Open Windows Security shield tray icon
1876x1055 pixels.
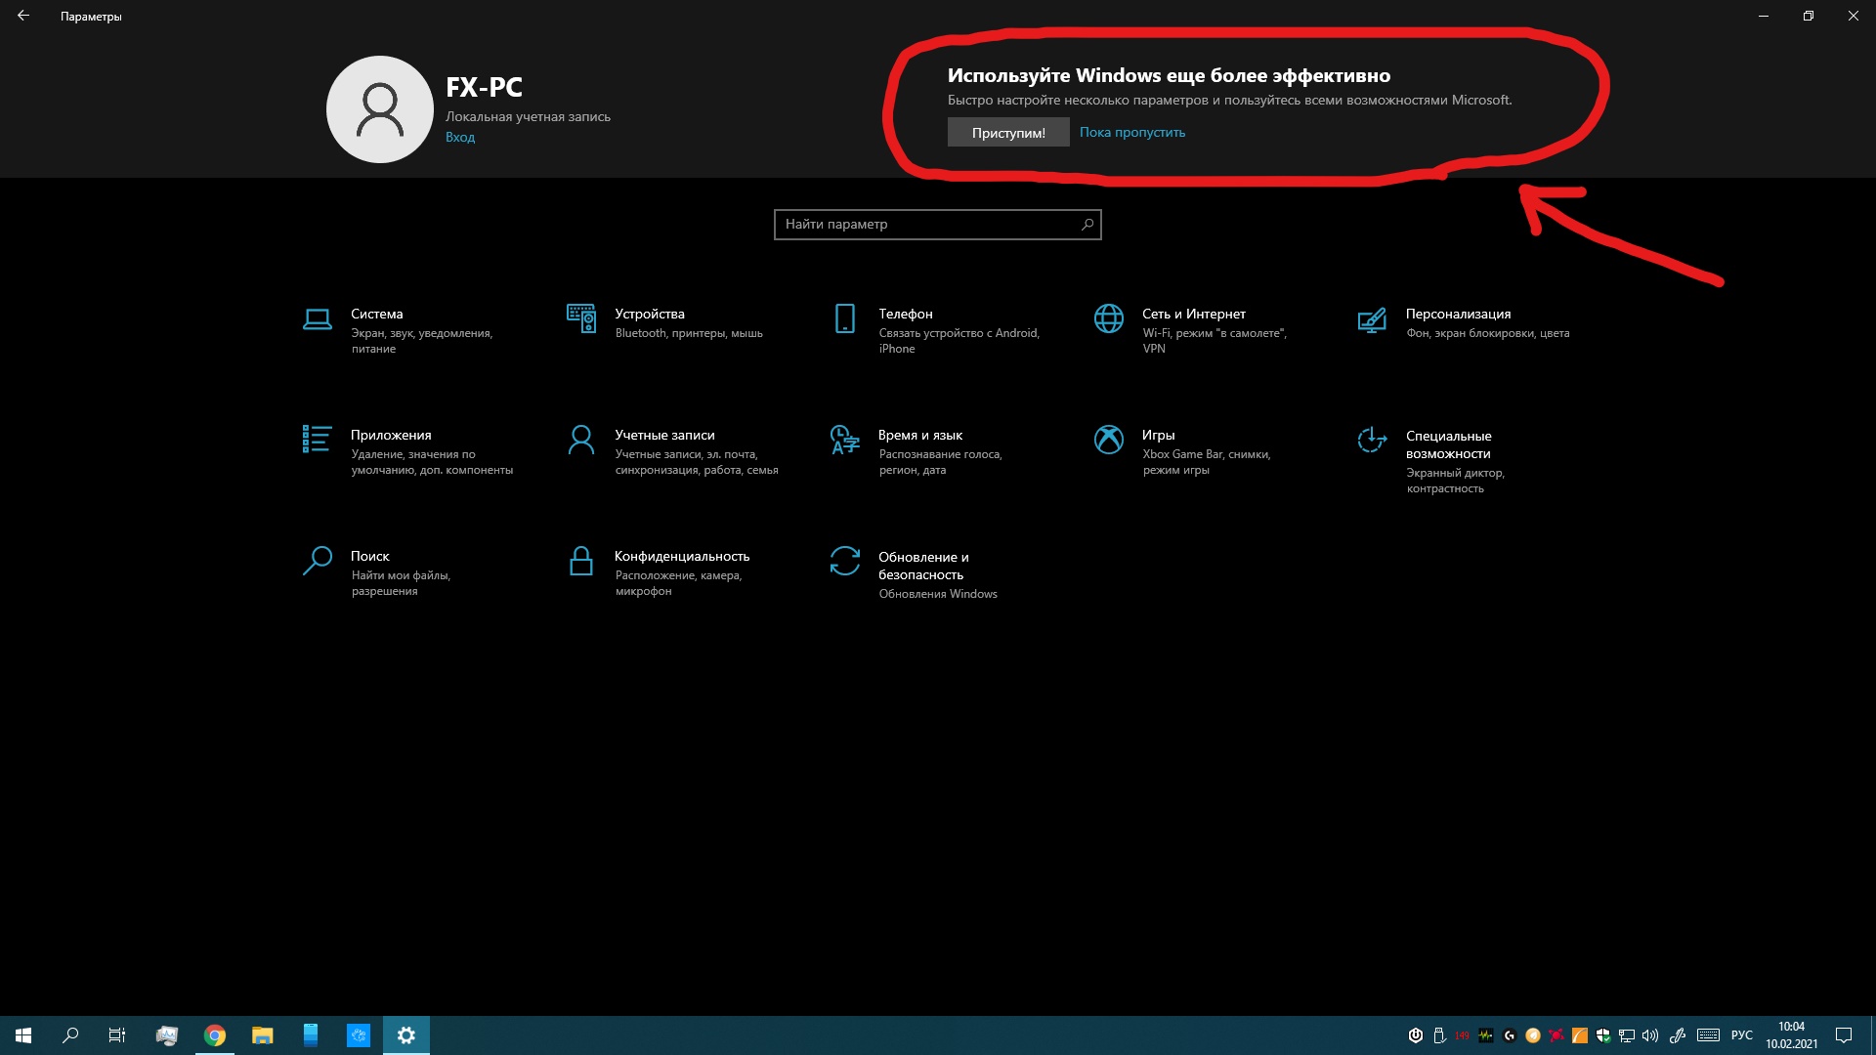[1603, 1035]
